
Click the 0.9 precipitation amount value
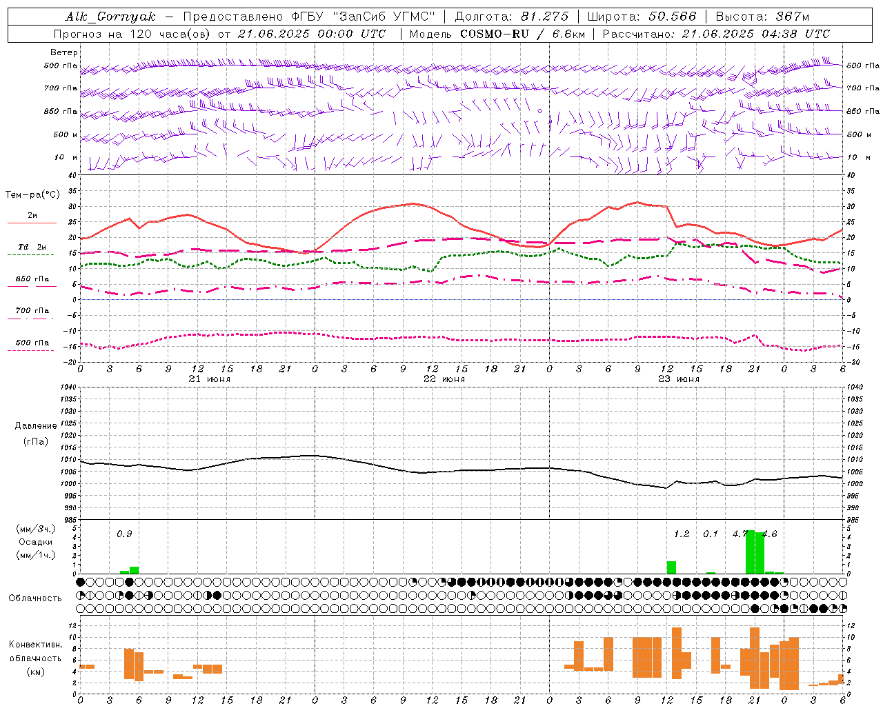click(x=124, y=534)
